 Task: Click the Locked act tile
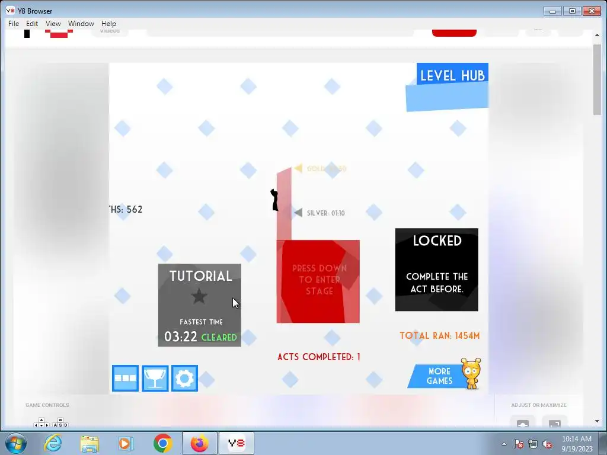(436, 270)
